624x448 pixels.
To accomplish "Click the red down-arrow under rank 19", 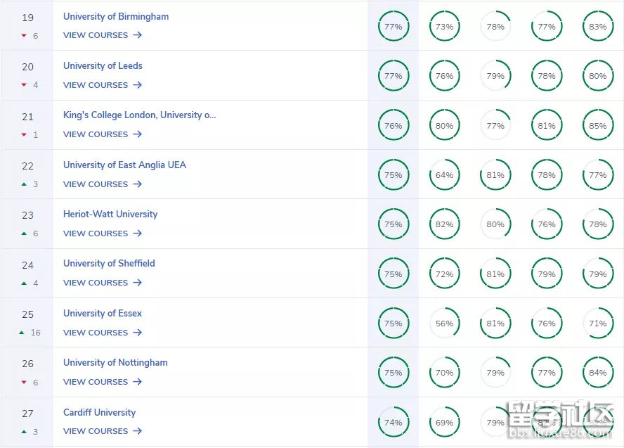I will (24, 36).
